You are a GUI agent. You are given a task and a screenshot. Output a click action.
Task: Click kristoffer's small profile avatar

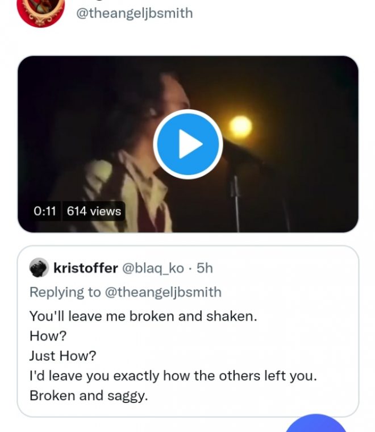pyautogui.click(x=39, y=268)
